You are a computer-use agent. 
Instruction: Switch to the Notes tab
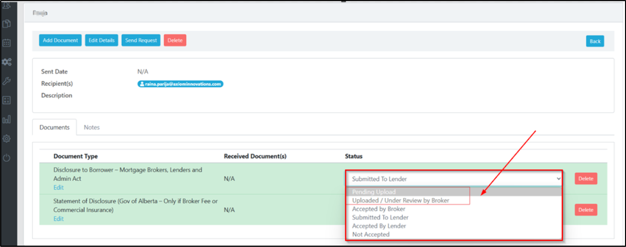point(91,127)
